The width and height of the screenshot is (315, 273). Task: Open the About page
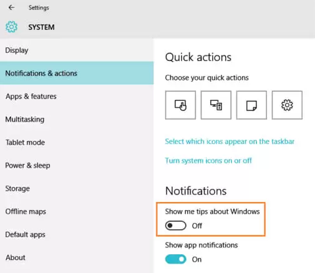(x=77, y=257)
